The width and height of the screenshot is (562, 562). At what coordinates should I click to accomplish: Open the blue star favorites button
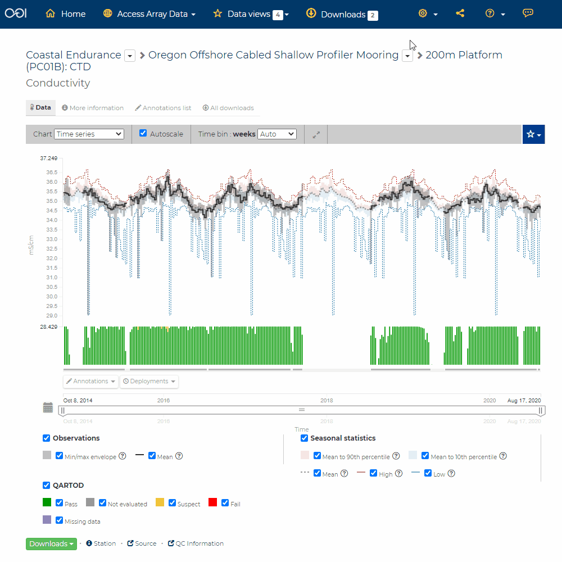point(533,134)
